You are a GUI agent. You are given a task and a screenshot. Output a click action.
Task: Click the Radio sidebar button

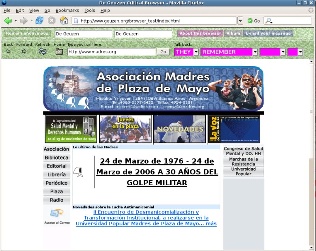tap(56, 200)
